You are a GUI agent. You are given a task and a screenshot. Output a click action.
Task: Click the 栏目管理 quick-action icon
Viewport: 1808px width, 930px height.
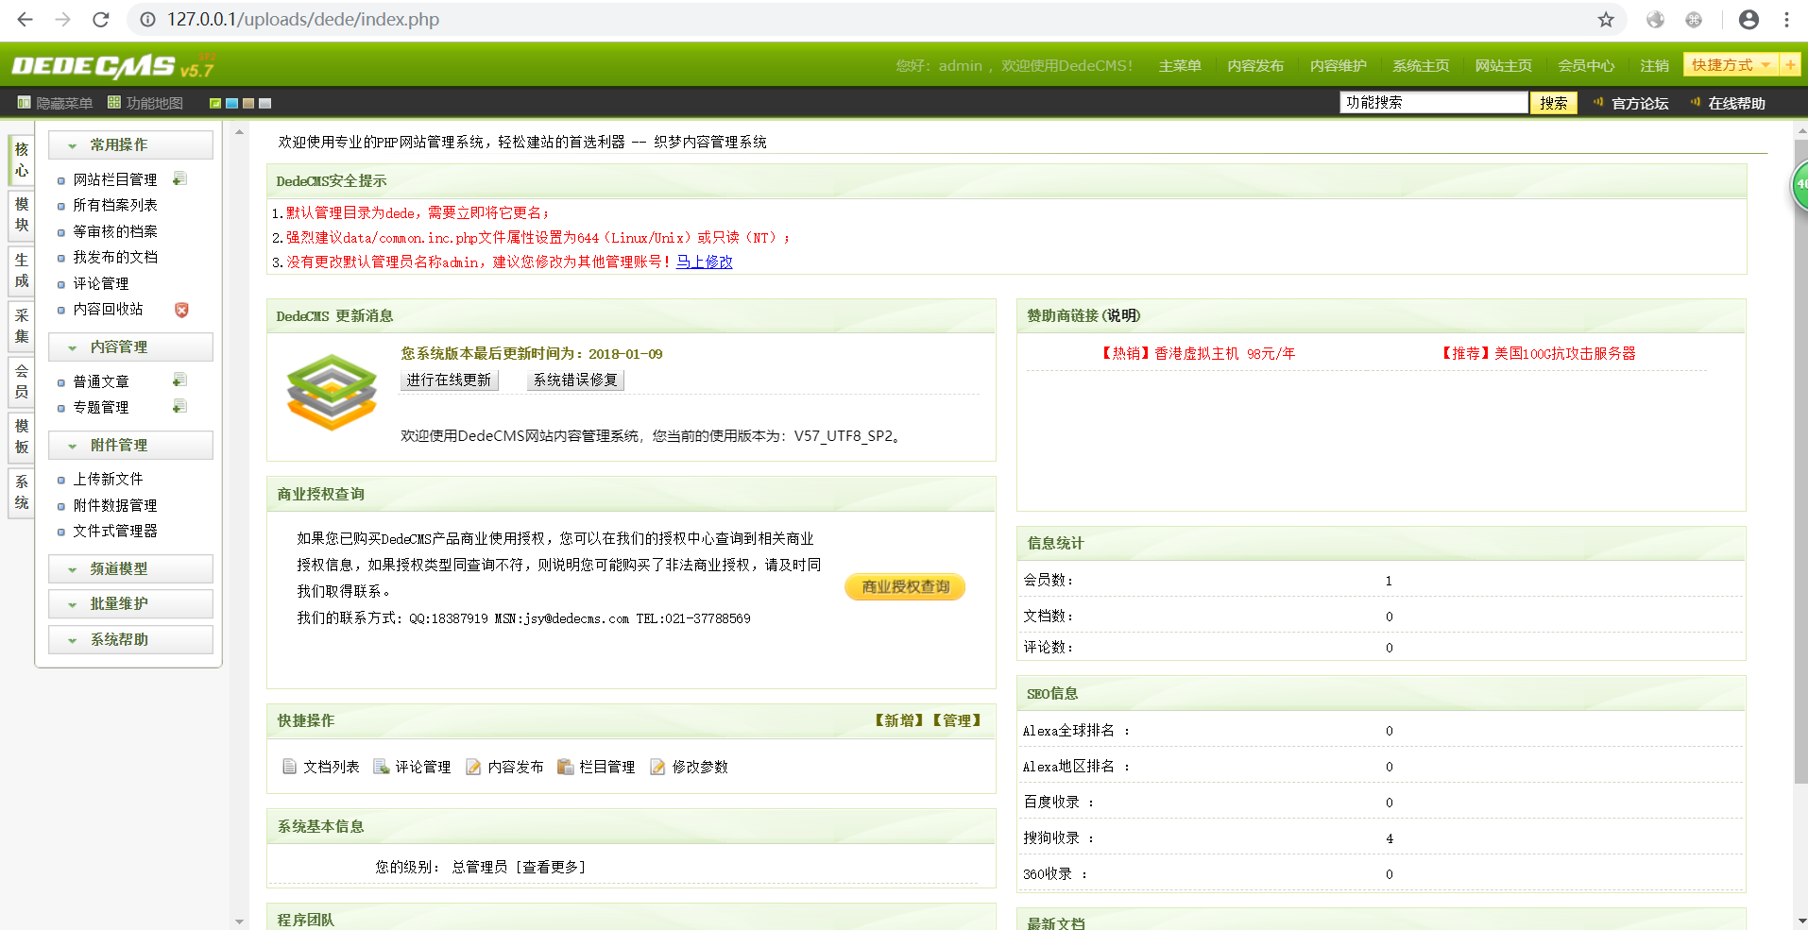(566, 766)
